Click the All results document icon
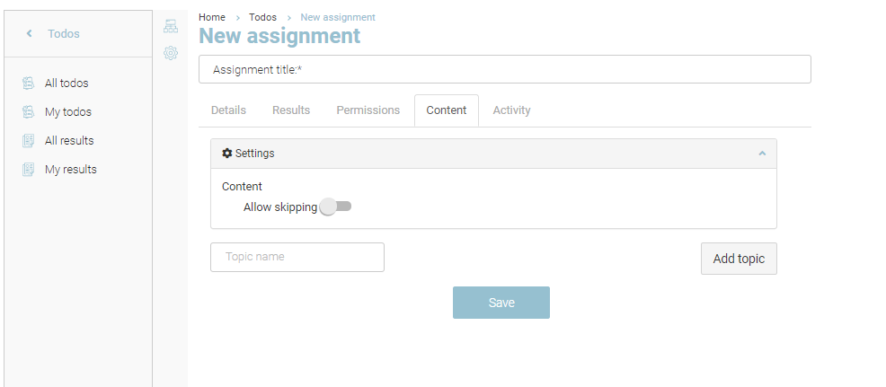The width and height of the screenshot is (886, 387). [28, 141]
